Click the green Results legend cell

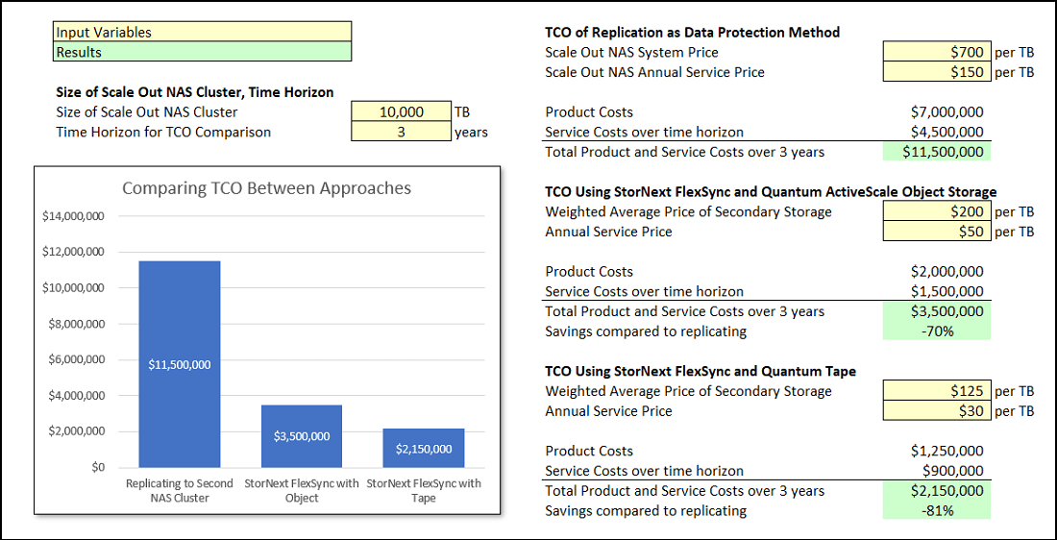203,52
